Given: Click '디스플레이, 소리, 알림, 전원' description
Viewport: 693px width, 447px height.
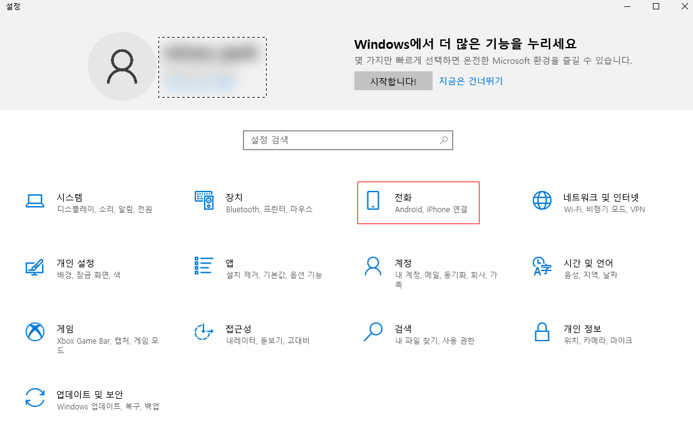Looking at the screenshot, I should tap(105, 209).
